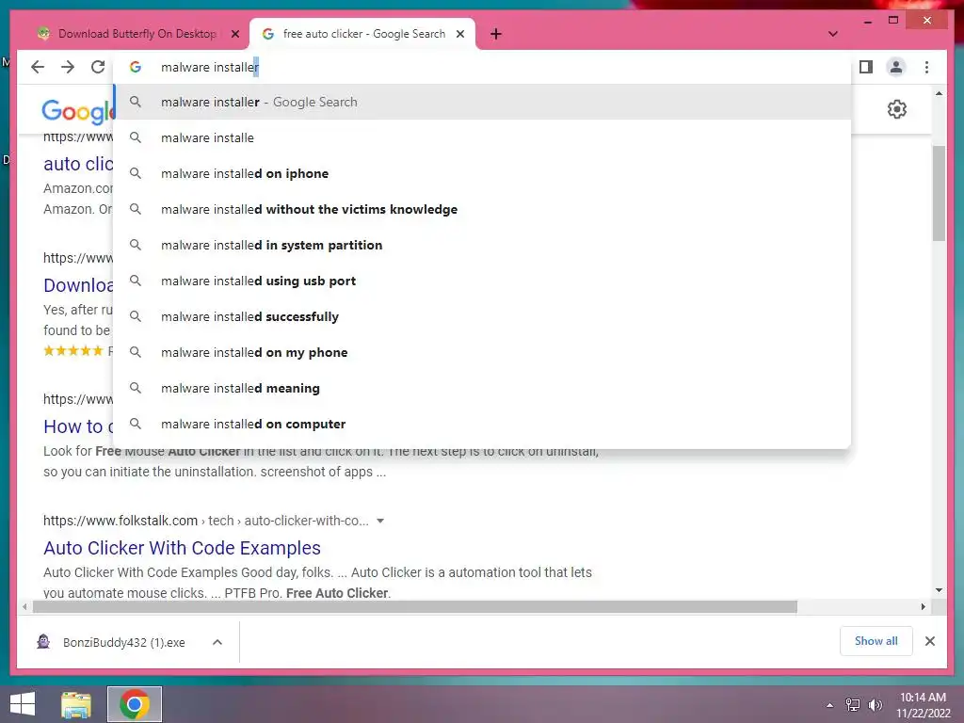Choose 'malware installed without the victims knowledge'

(x=483, y=209)
